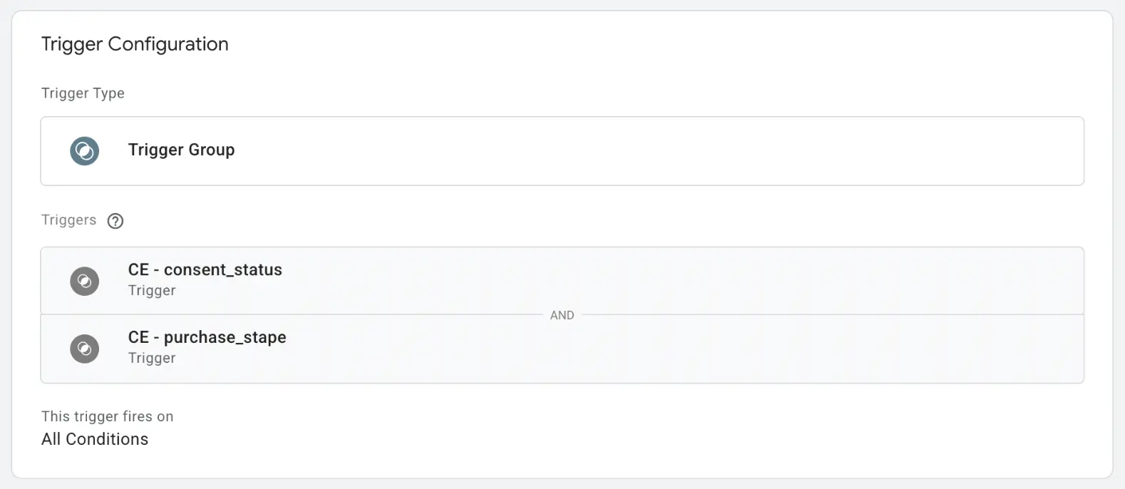Click empty space in consent_status row
The image size is (1125, 489).
click(677, 281)
